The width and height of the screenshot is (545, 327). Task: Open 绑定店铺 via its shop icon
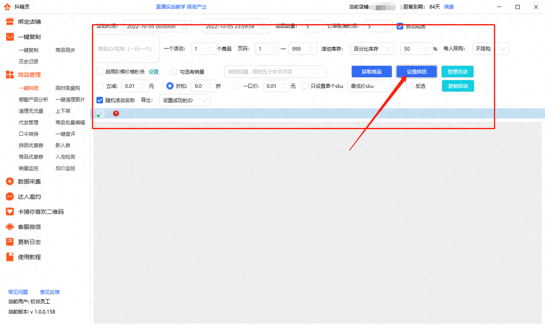tap(10, 22)
